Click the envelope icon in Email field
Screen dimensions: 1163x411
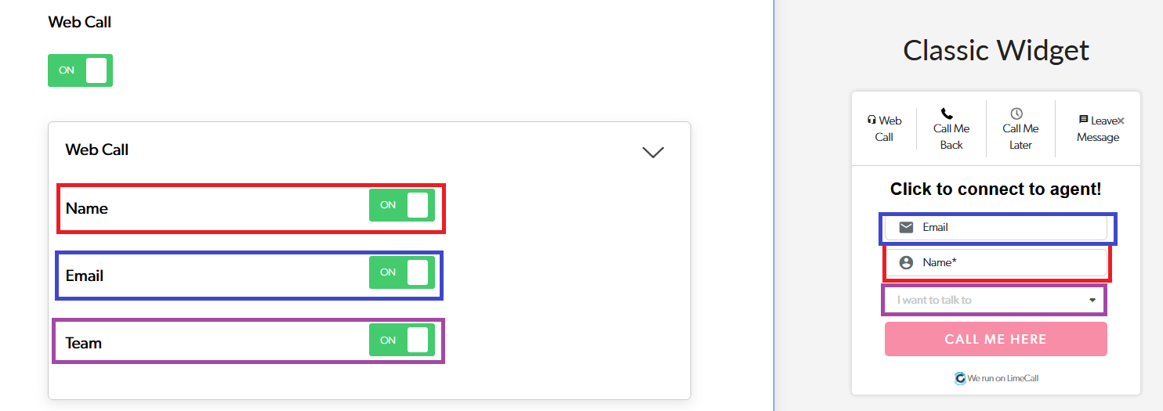pyautogui.click(x=906, y=227)
